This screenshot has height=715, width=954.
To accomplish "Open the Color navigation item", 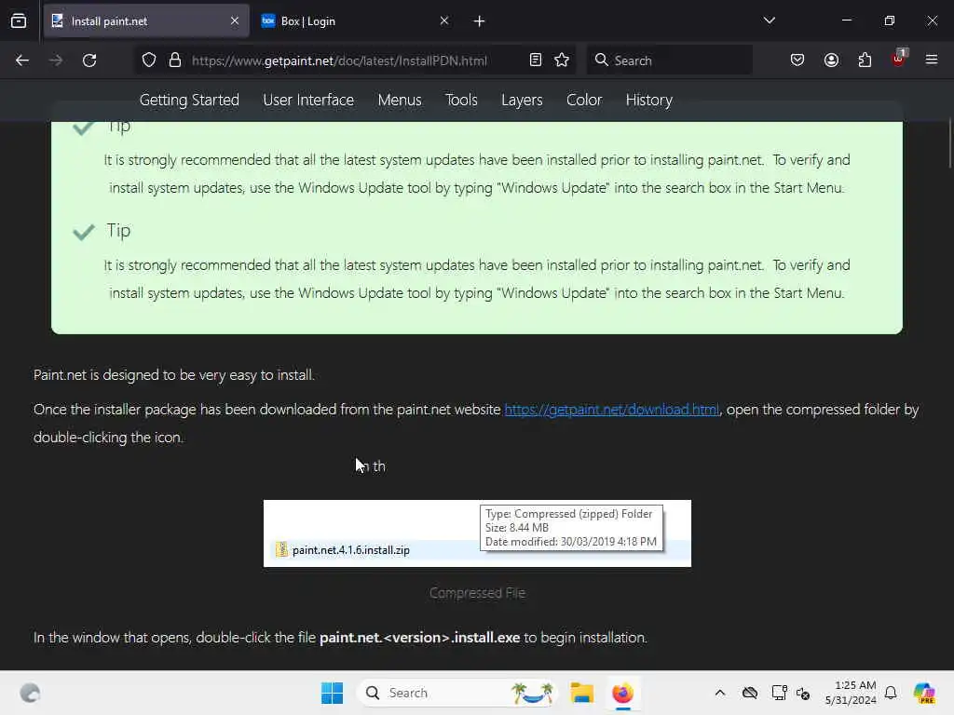I will tap(584, 100).
